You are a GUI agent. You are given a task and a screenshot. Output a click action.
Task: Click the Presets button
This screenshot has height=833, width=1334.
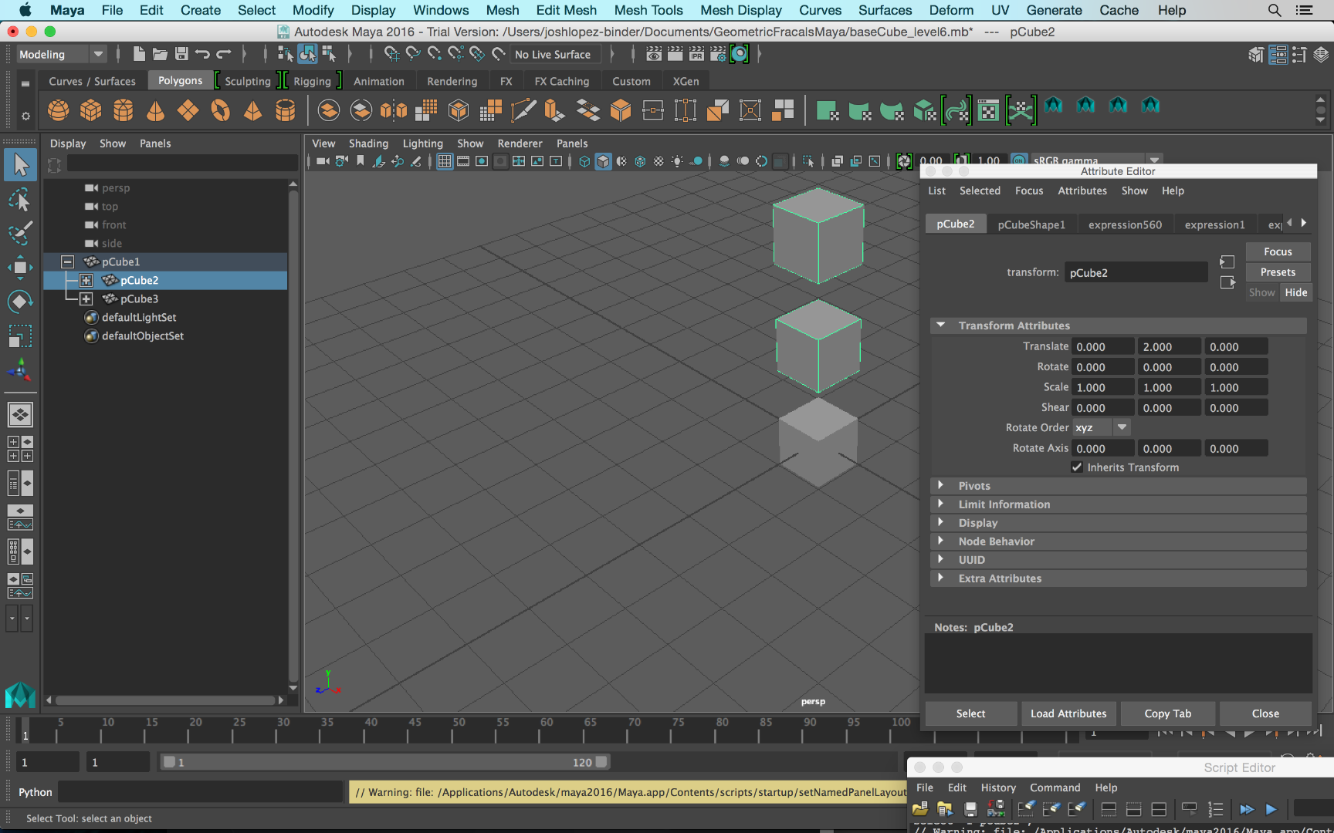[1278, 272]
